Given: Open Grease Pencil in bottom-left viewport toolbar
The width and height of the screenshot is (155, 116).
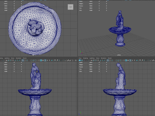Looking at the screenshot, I should pos(19,60).
